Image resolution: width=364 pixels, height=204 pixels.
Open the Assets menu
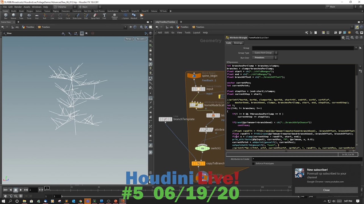(x=27, y=7)
